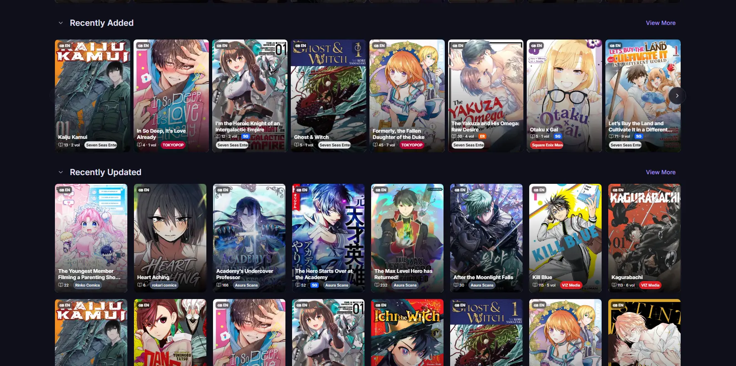Click the Asura Scans tag on The Hero Starts Over
The height and width of the screenshot is (366, 736).
(x=337, y=285)
